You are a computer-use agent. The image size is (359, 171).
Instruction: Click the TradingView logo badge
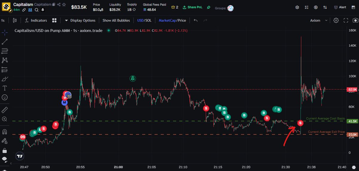click(x=19, y=156)
